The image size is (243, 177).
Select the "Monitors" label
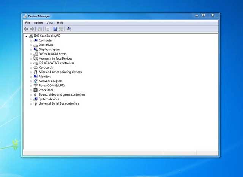click(45, 77)
